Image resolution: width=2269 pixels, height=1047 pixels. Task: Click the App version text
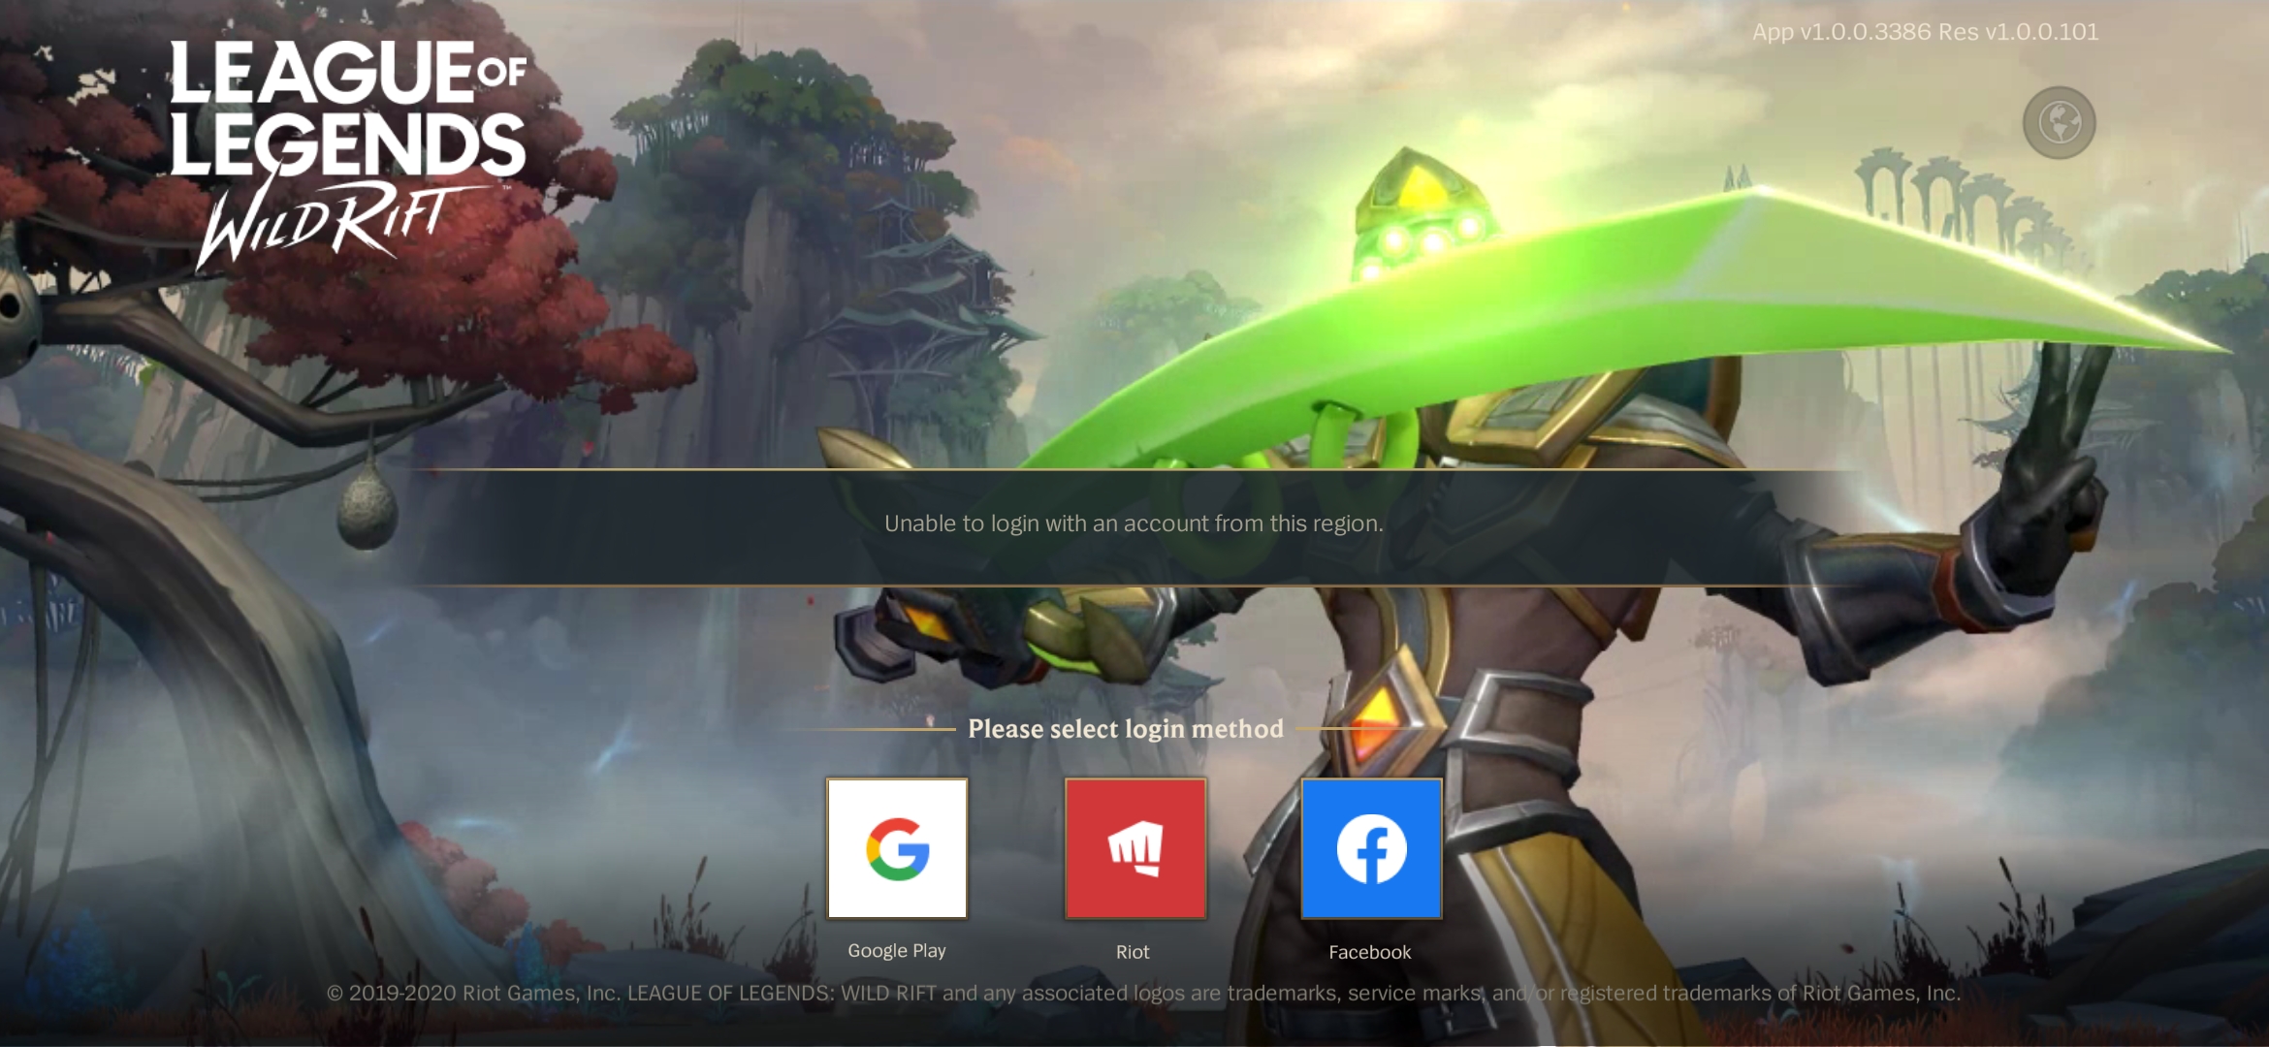click(1925, 32)
